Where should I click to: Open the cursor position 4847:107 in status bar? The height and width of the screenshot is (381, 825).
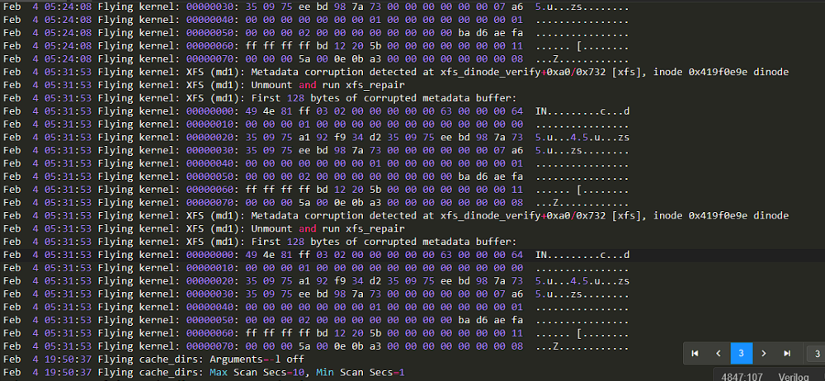point(743,377)
